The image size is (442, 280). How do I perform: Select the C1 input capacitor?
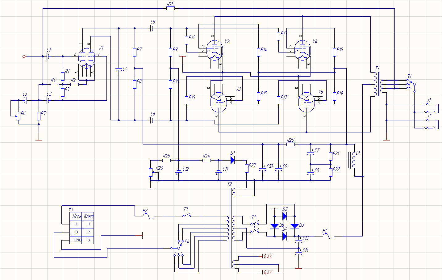point(48,56)
